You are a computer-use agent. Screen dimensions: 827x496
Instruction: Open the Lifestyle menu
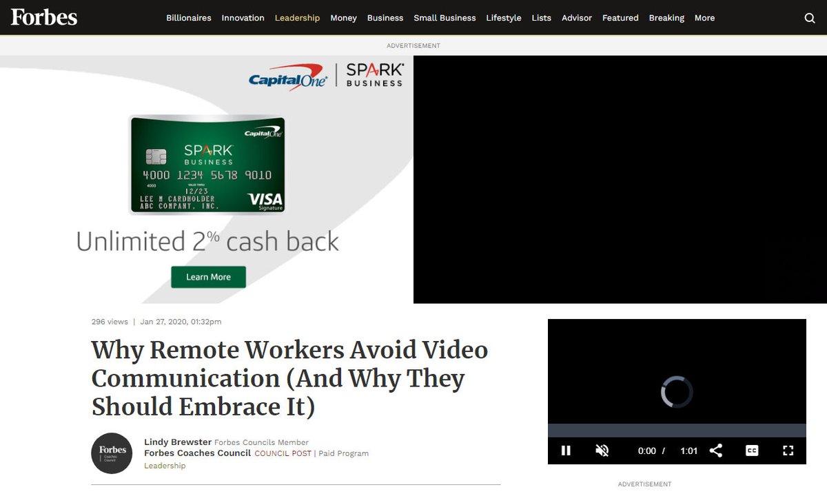coord(504,18)
